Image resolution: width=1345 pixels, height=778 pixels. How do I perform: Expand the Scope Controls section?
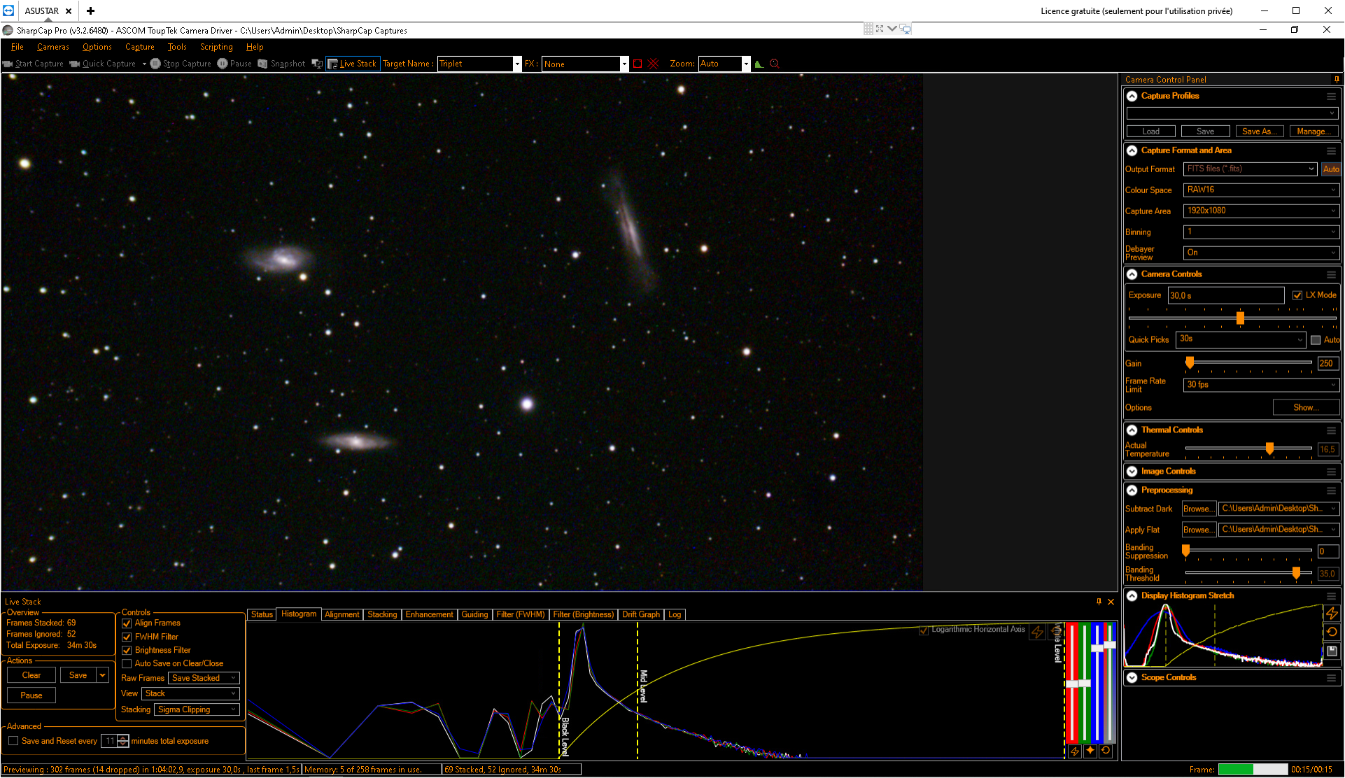[1132, 677]
